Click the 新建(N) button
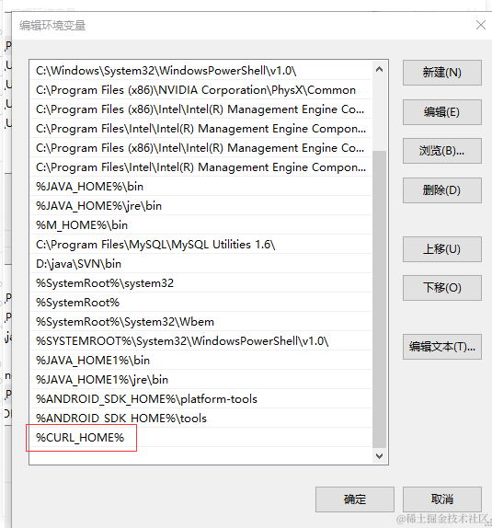This screenshot has width=492, height=528. click(x=441, y=73)
